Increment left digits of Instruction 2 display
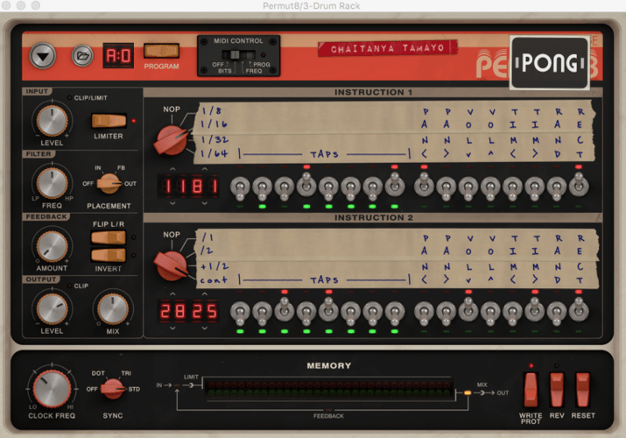 point(172,294)
